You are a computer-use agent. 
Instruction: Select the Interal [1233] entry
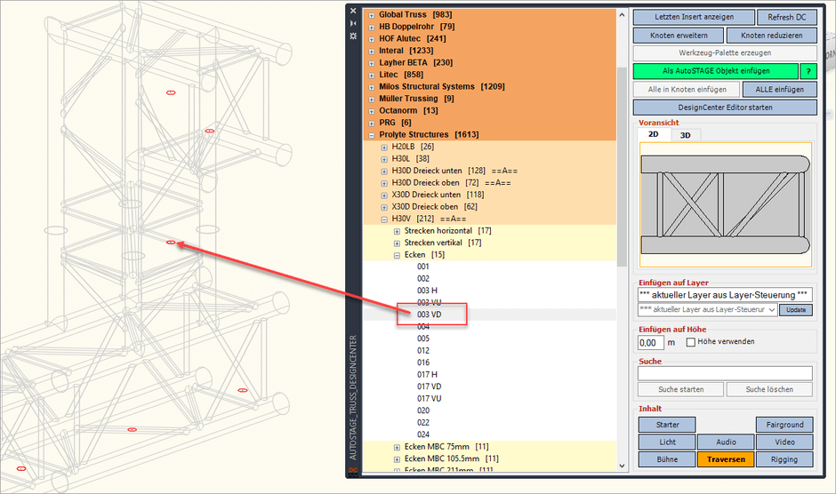406,51
